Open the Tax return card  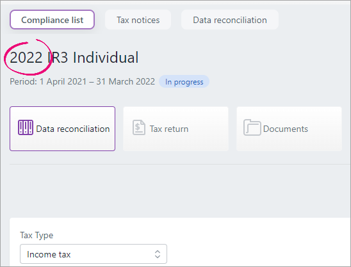point(175,129)
